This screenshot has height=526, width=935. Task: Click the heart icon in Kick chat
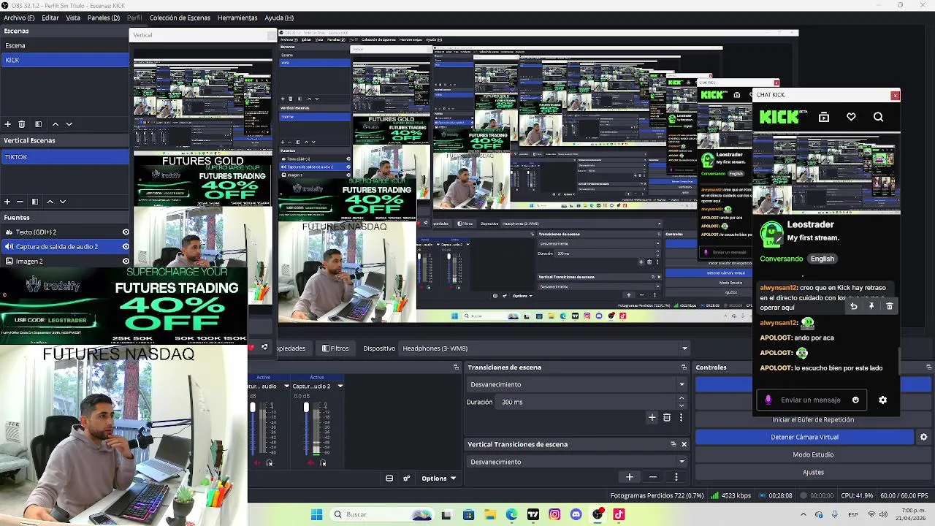click(x=851, y=117)
